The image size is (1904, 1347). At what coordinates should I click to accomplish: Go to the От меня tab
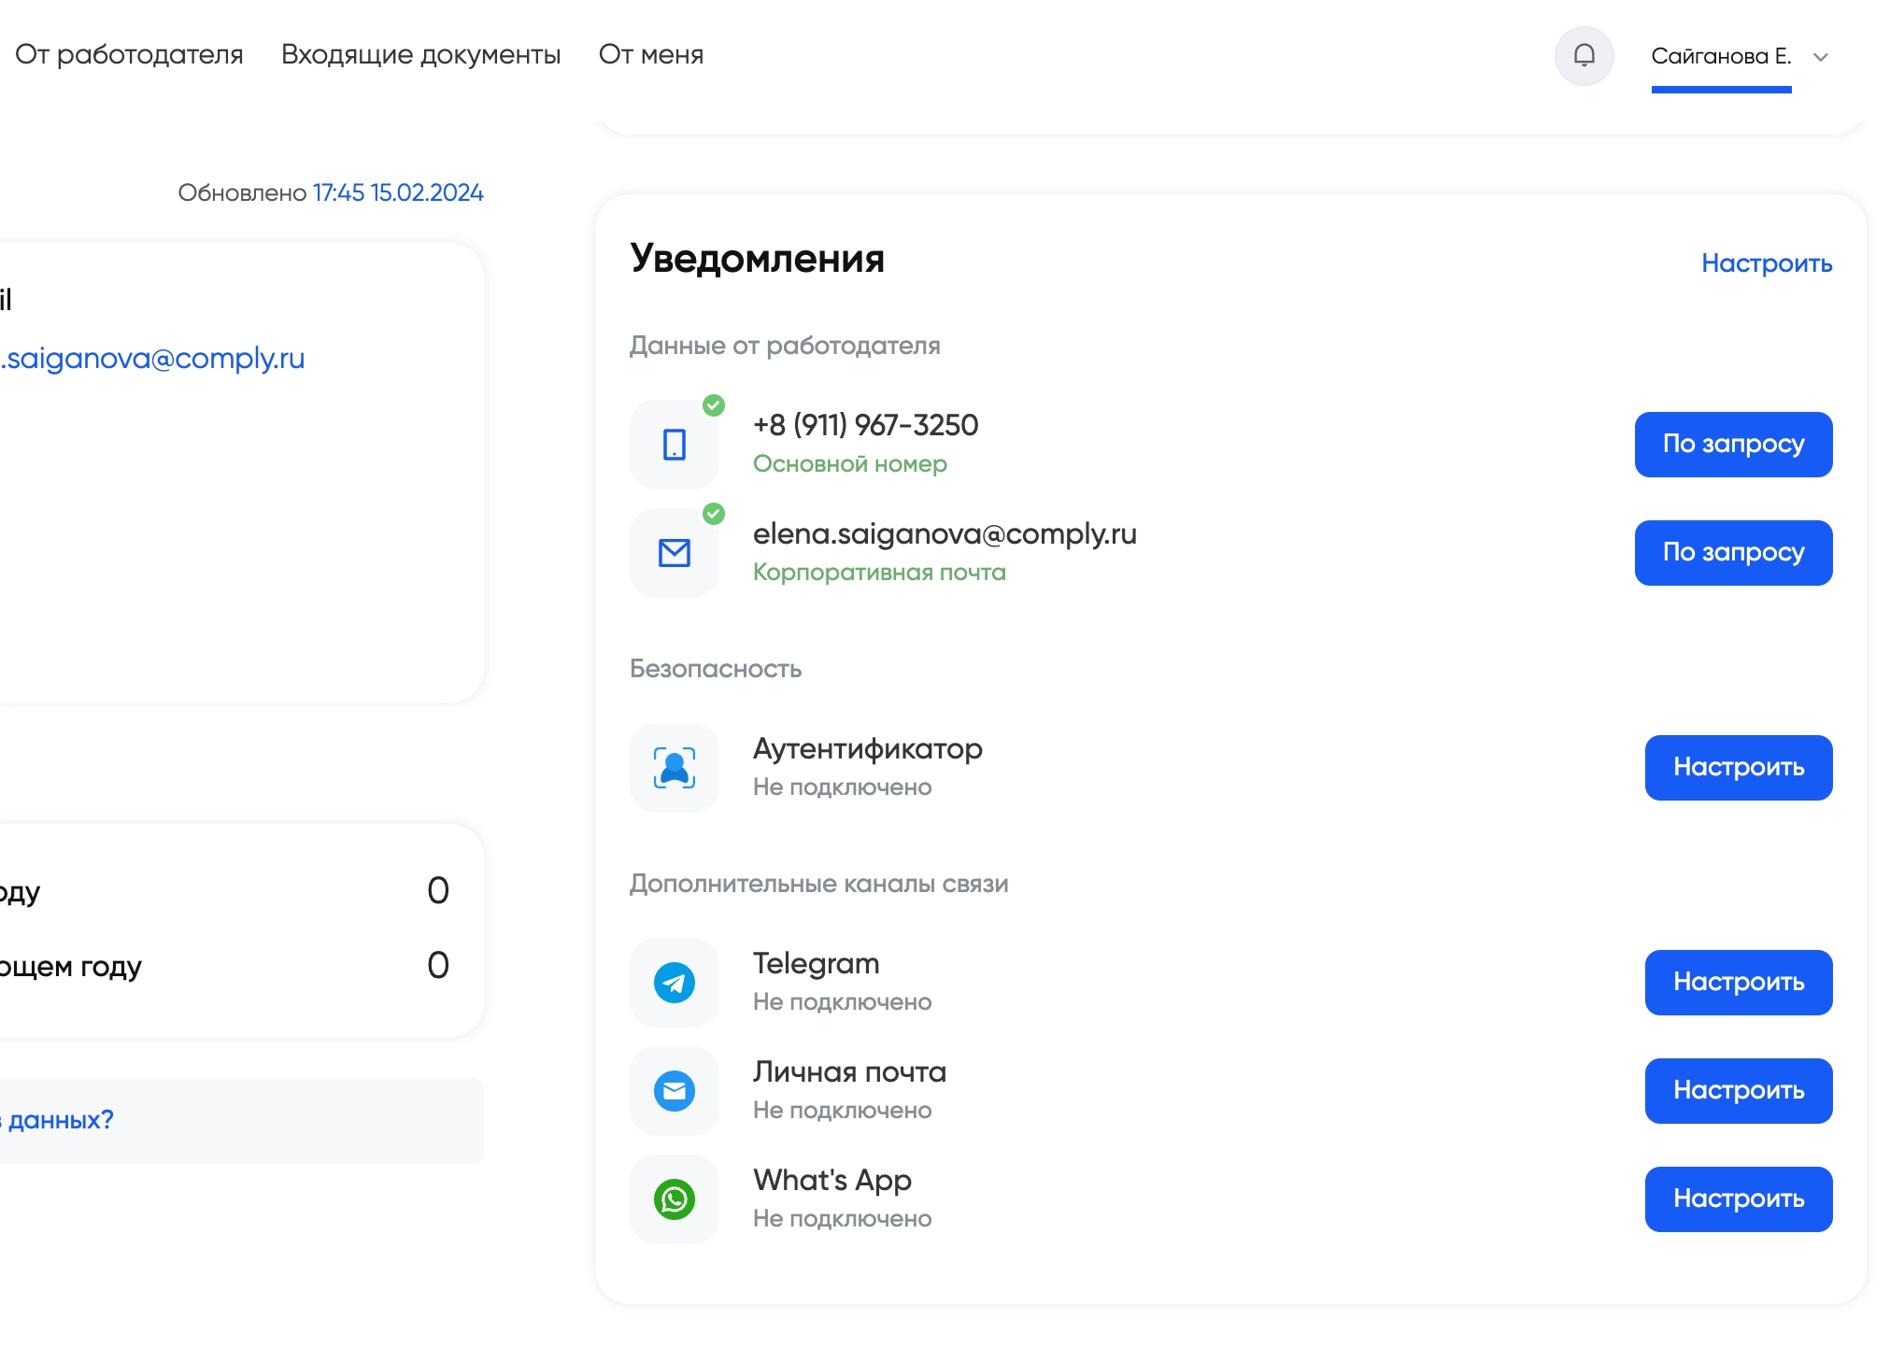[x=650, y=54]
